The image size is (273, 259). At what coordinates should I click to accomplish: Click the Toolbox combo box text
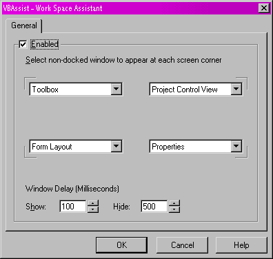click(x=45, y=90)
